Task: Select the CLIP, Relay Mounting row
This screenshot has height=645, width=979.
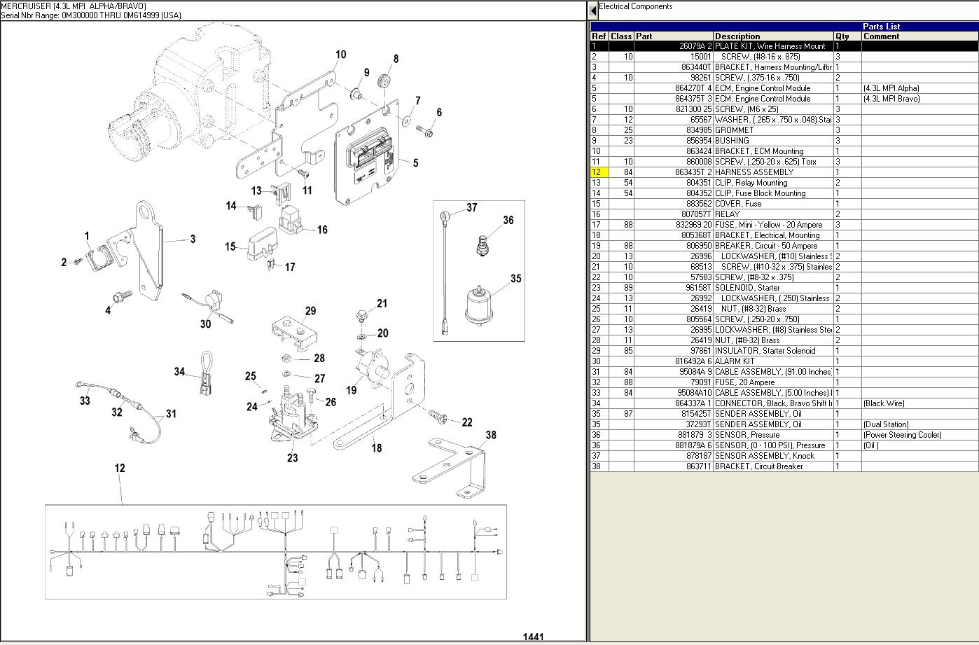Action: tap(784, 183)
